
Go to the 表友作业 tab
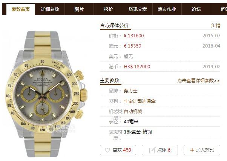tap(167, 9)
